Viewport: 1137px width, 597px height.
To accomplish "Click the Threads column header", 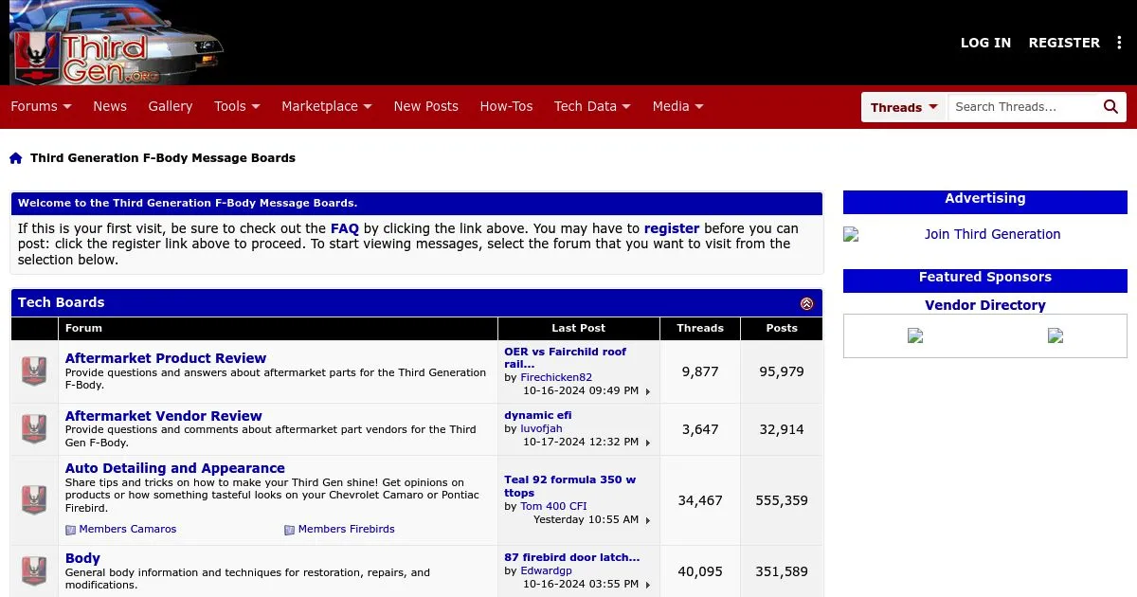I will 700,328.
